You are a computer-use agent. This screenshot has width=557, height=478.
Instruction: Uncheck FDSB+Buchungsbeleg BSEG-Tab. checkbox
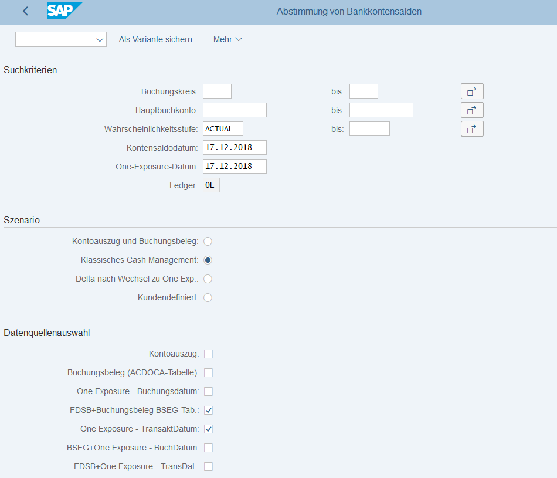[x=209, y=411]
